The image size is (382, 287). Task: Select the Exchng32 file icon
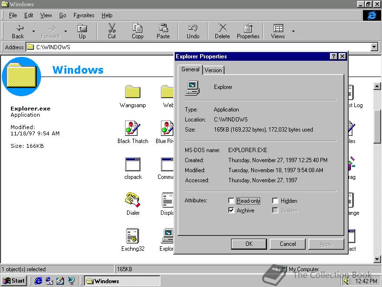[133, 240]
